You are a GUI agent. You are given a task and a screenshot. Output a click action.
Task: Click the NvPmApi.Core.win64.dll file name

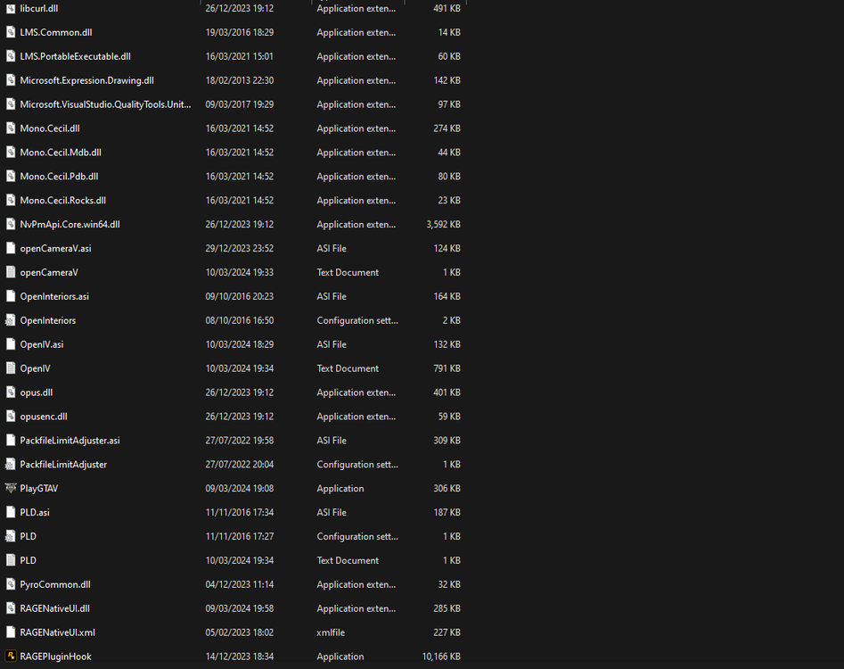pyautogui.click(x=70, y=225)
